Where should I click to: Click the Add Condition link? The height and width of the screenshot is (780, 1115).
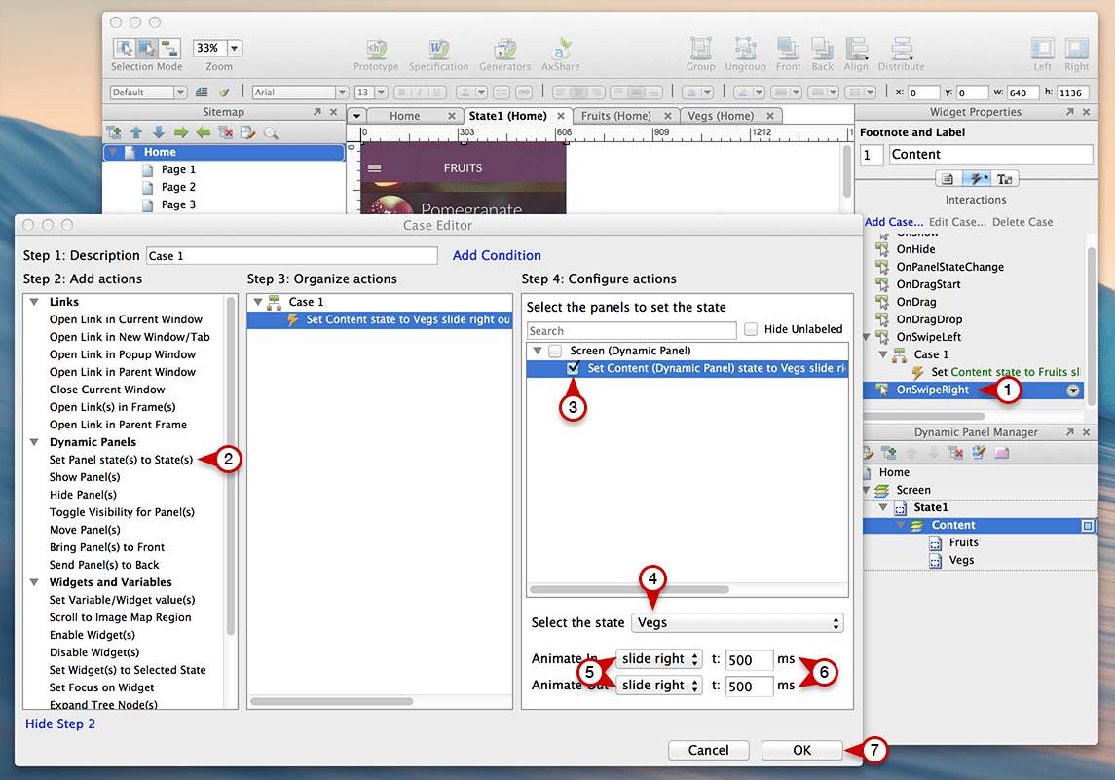(497, 255)
